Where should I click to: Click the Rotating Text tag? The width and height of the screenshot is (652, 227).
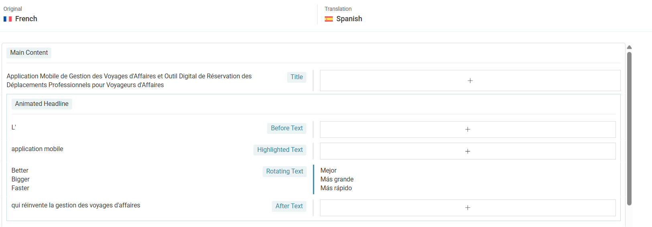click(284, 171)
